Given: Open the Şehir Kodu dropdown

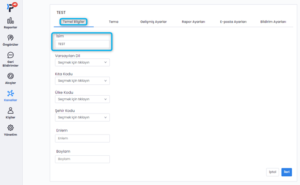Looking at the screenshot, I should (x=82, y=117).
